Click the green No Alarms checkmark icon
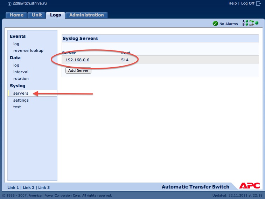265x199 pixels. point(215,24)
